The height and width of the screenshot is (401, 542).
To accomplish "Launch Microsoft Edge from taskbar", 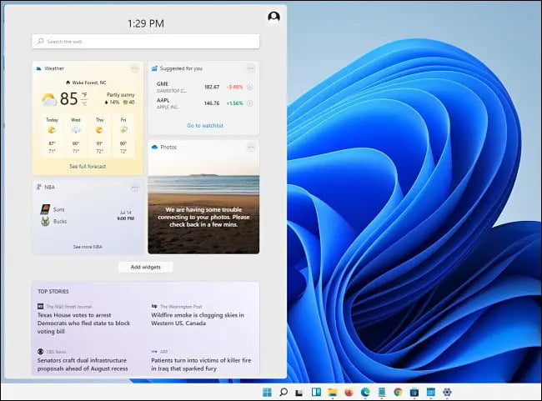I will (x=365, y=392).
